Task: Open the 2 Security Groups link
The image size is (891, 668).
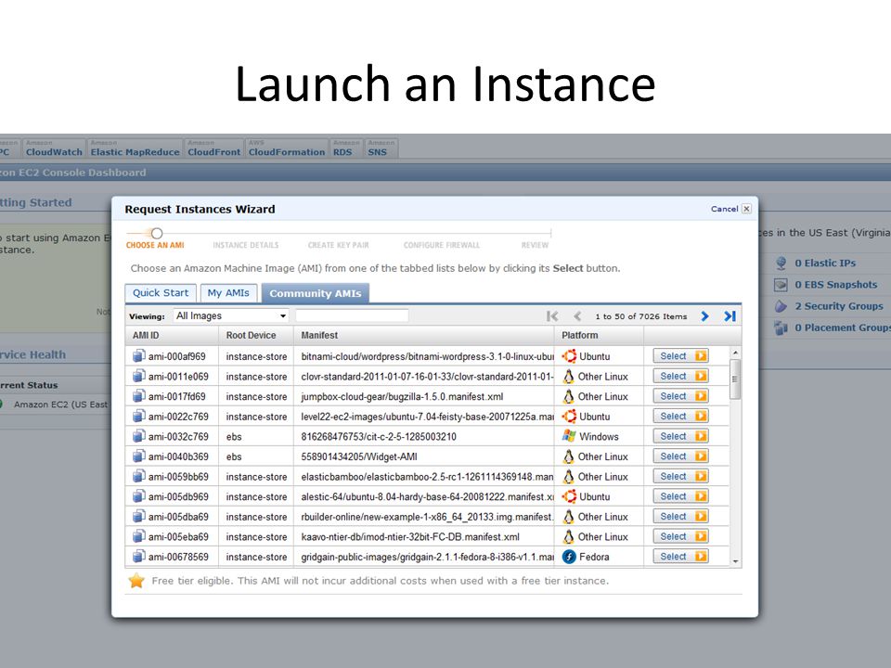Action: coord(839,306)
